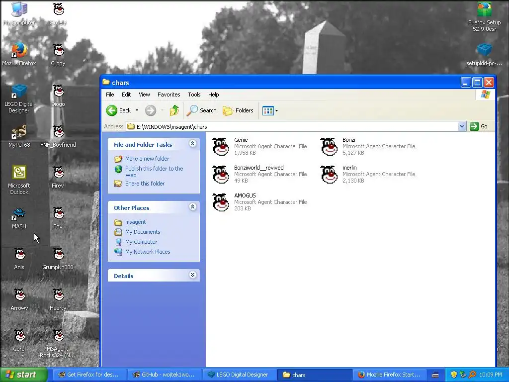Open the Help menu

214,95
